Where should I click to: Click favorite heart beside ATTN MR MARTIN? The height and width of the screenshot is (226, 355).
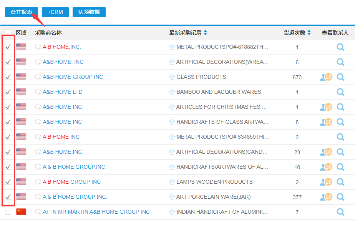(38, 212)
